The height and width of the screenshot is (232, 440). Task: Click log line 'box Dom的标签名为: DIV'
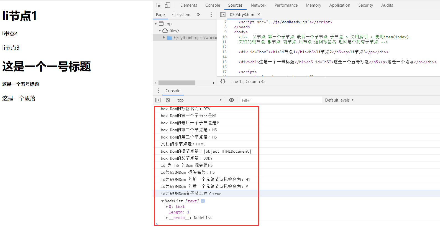coord(186,109)
